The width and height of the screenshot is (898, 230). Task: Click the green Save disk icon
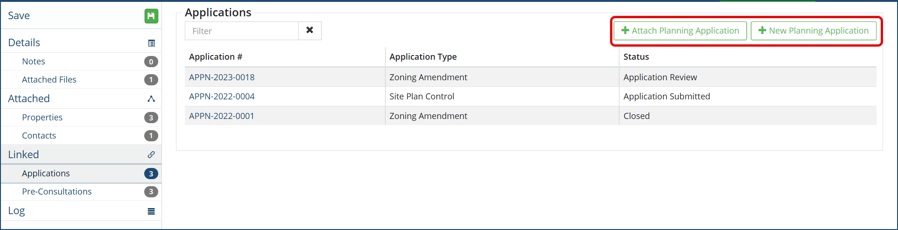click(x=151, y=16)
